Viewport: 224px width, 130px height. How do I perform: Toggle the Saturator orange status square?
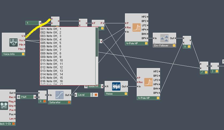pyautogui.click(x=69, y=102)
